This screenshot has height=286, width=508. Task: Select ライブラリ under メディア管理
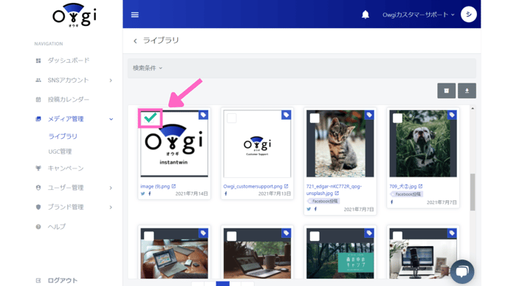[x=63, y=136]
